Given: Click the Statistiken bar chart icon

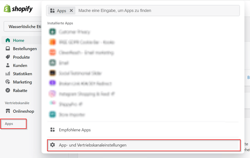Looking at the screenshot, I should 8,74.
